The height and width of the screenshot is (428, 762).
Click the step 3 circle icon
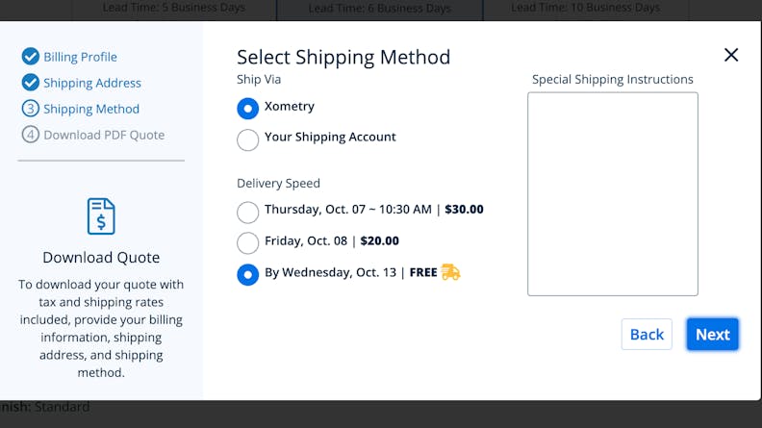30,109
